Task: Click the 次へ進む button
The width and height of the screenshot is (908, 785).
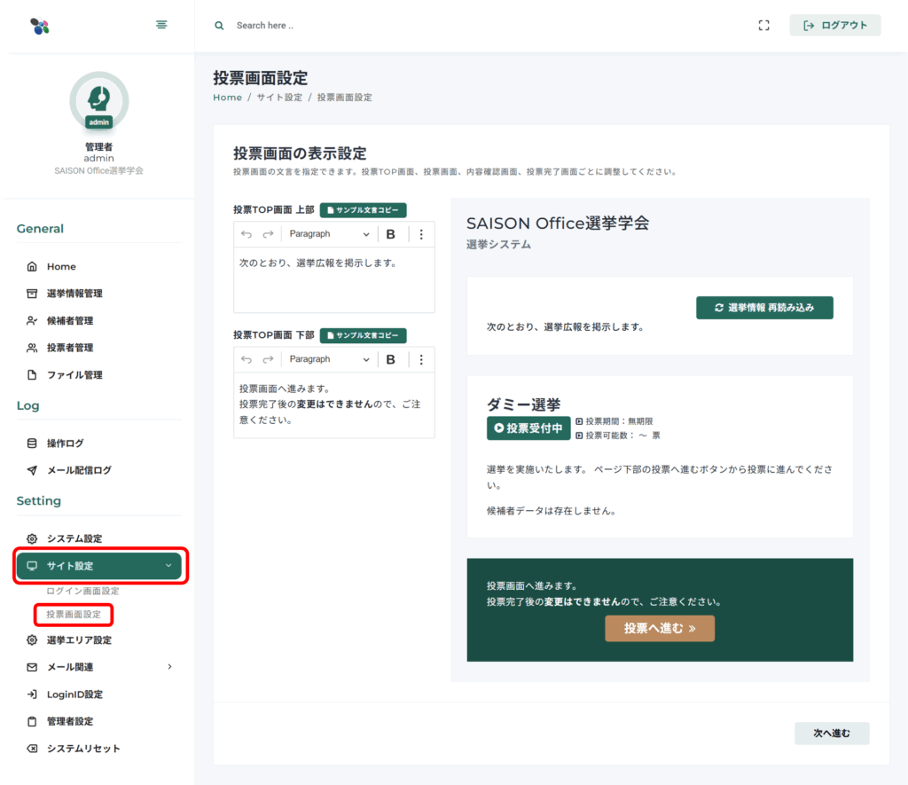Action: click(832, 734)
